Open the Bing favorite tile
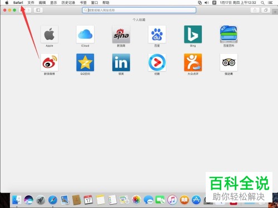The height and width of the screenshot is (208, 278). pyautogui.click(x=193, y=34)
